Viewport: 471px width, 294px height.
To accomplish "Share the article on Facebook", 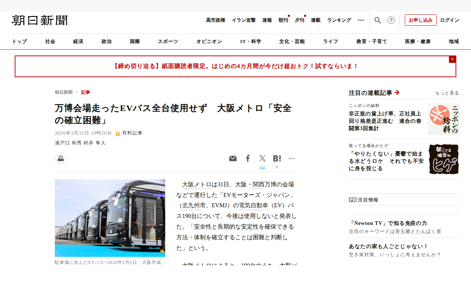I will (x=248, y=158).
